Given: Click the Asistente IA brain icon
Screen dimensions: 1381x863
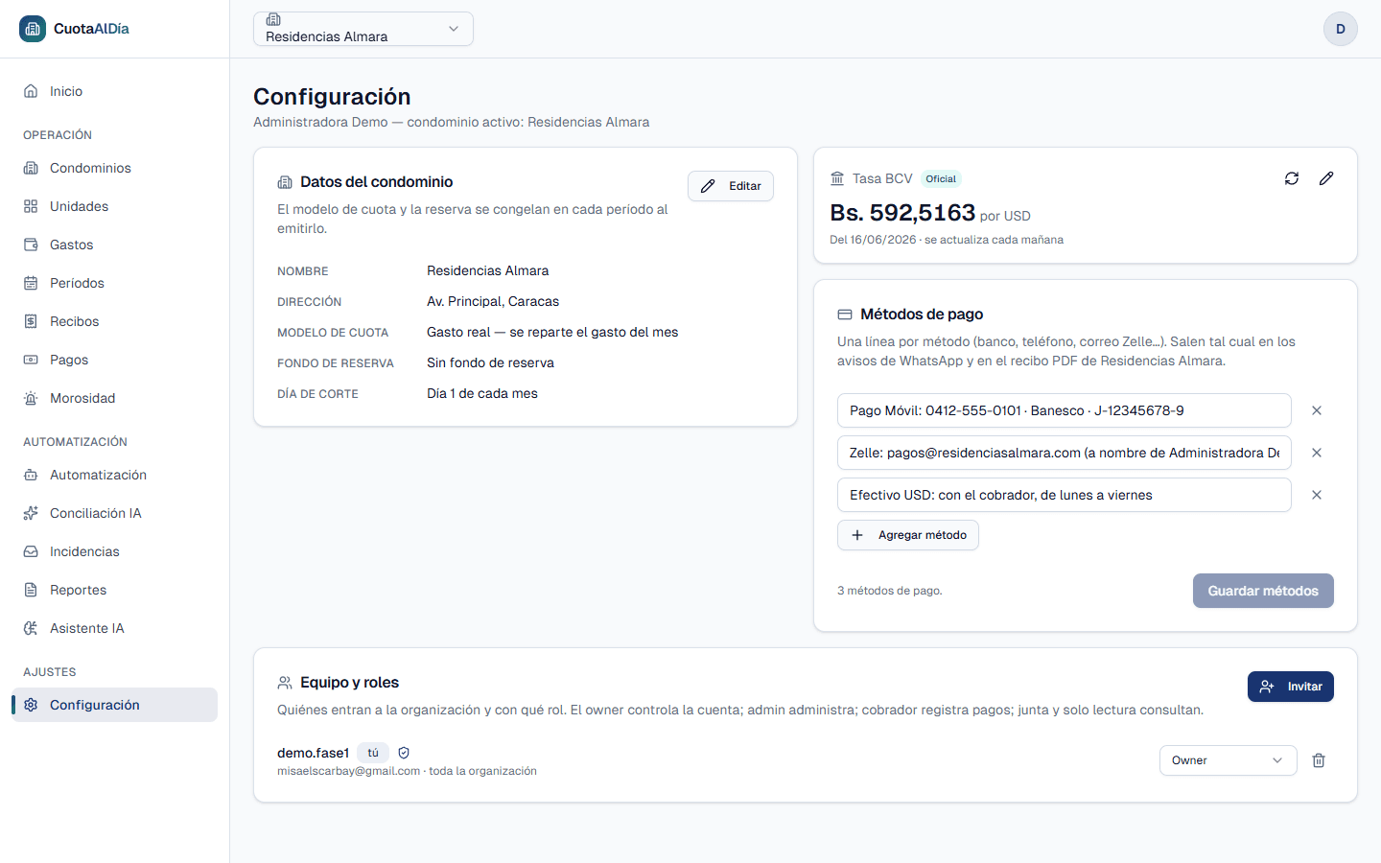Looking at the screenshot, I should (x=31, y=628).
